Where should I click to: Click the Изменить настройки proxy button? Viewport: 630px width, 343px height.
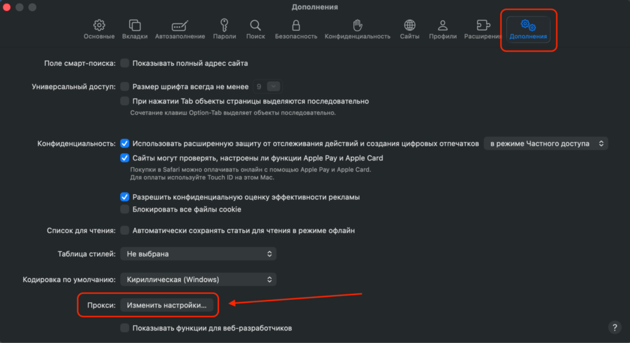167,304
